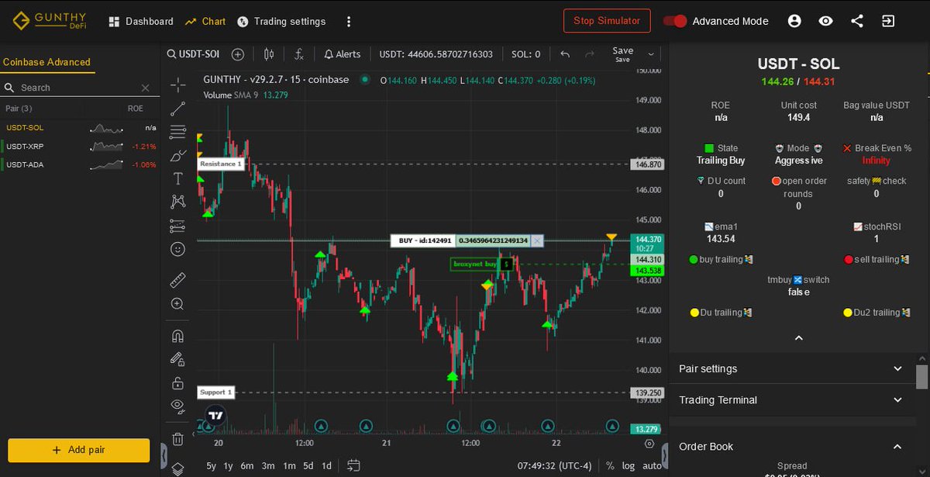The height and width of the screenshot is (477, 930).
Task: Select the USDT-ADA pair row
Action: click(81, 164)
